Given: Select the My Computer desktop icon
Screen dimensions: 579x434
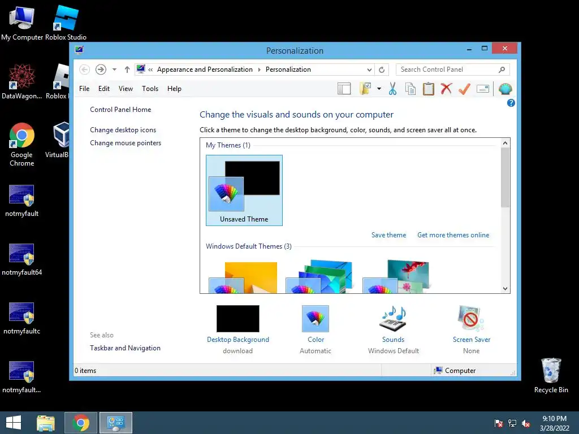Looking at the screenshot, I should tap(22, 23).
